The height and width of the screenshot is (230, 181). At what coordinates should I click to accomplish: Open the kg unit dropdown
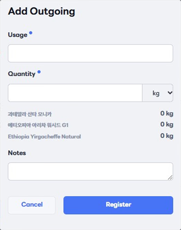pos(157,93)
